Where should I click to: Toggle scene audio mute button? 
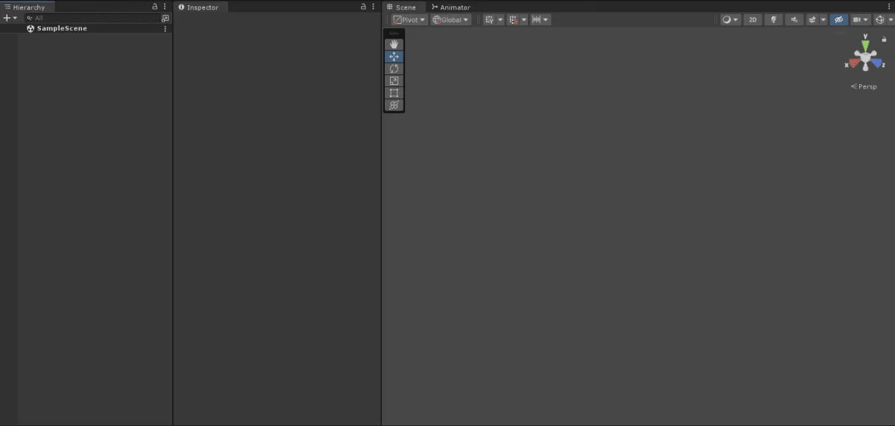pos(795,20)
